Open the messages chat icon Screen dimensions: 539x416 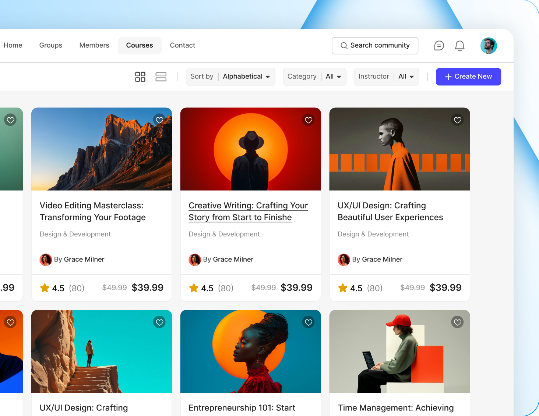point(439,46)
